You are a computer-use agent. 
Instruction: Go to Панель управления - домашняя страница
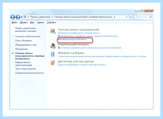click(26, 30)
